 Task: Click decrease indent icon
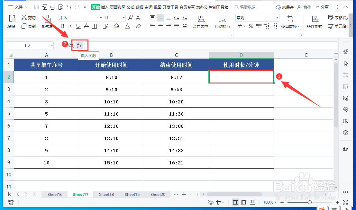(177, 18)
